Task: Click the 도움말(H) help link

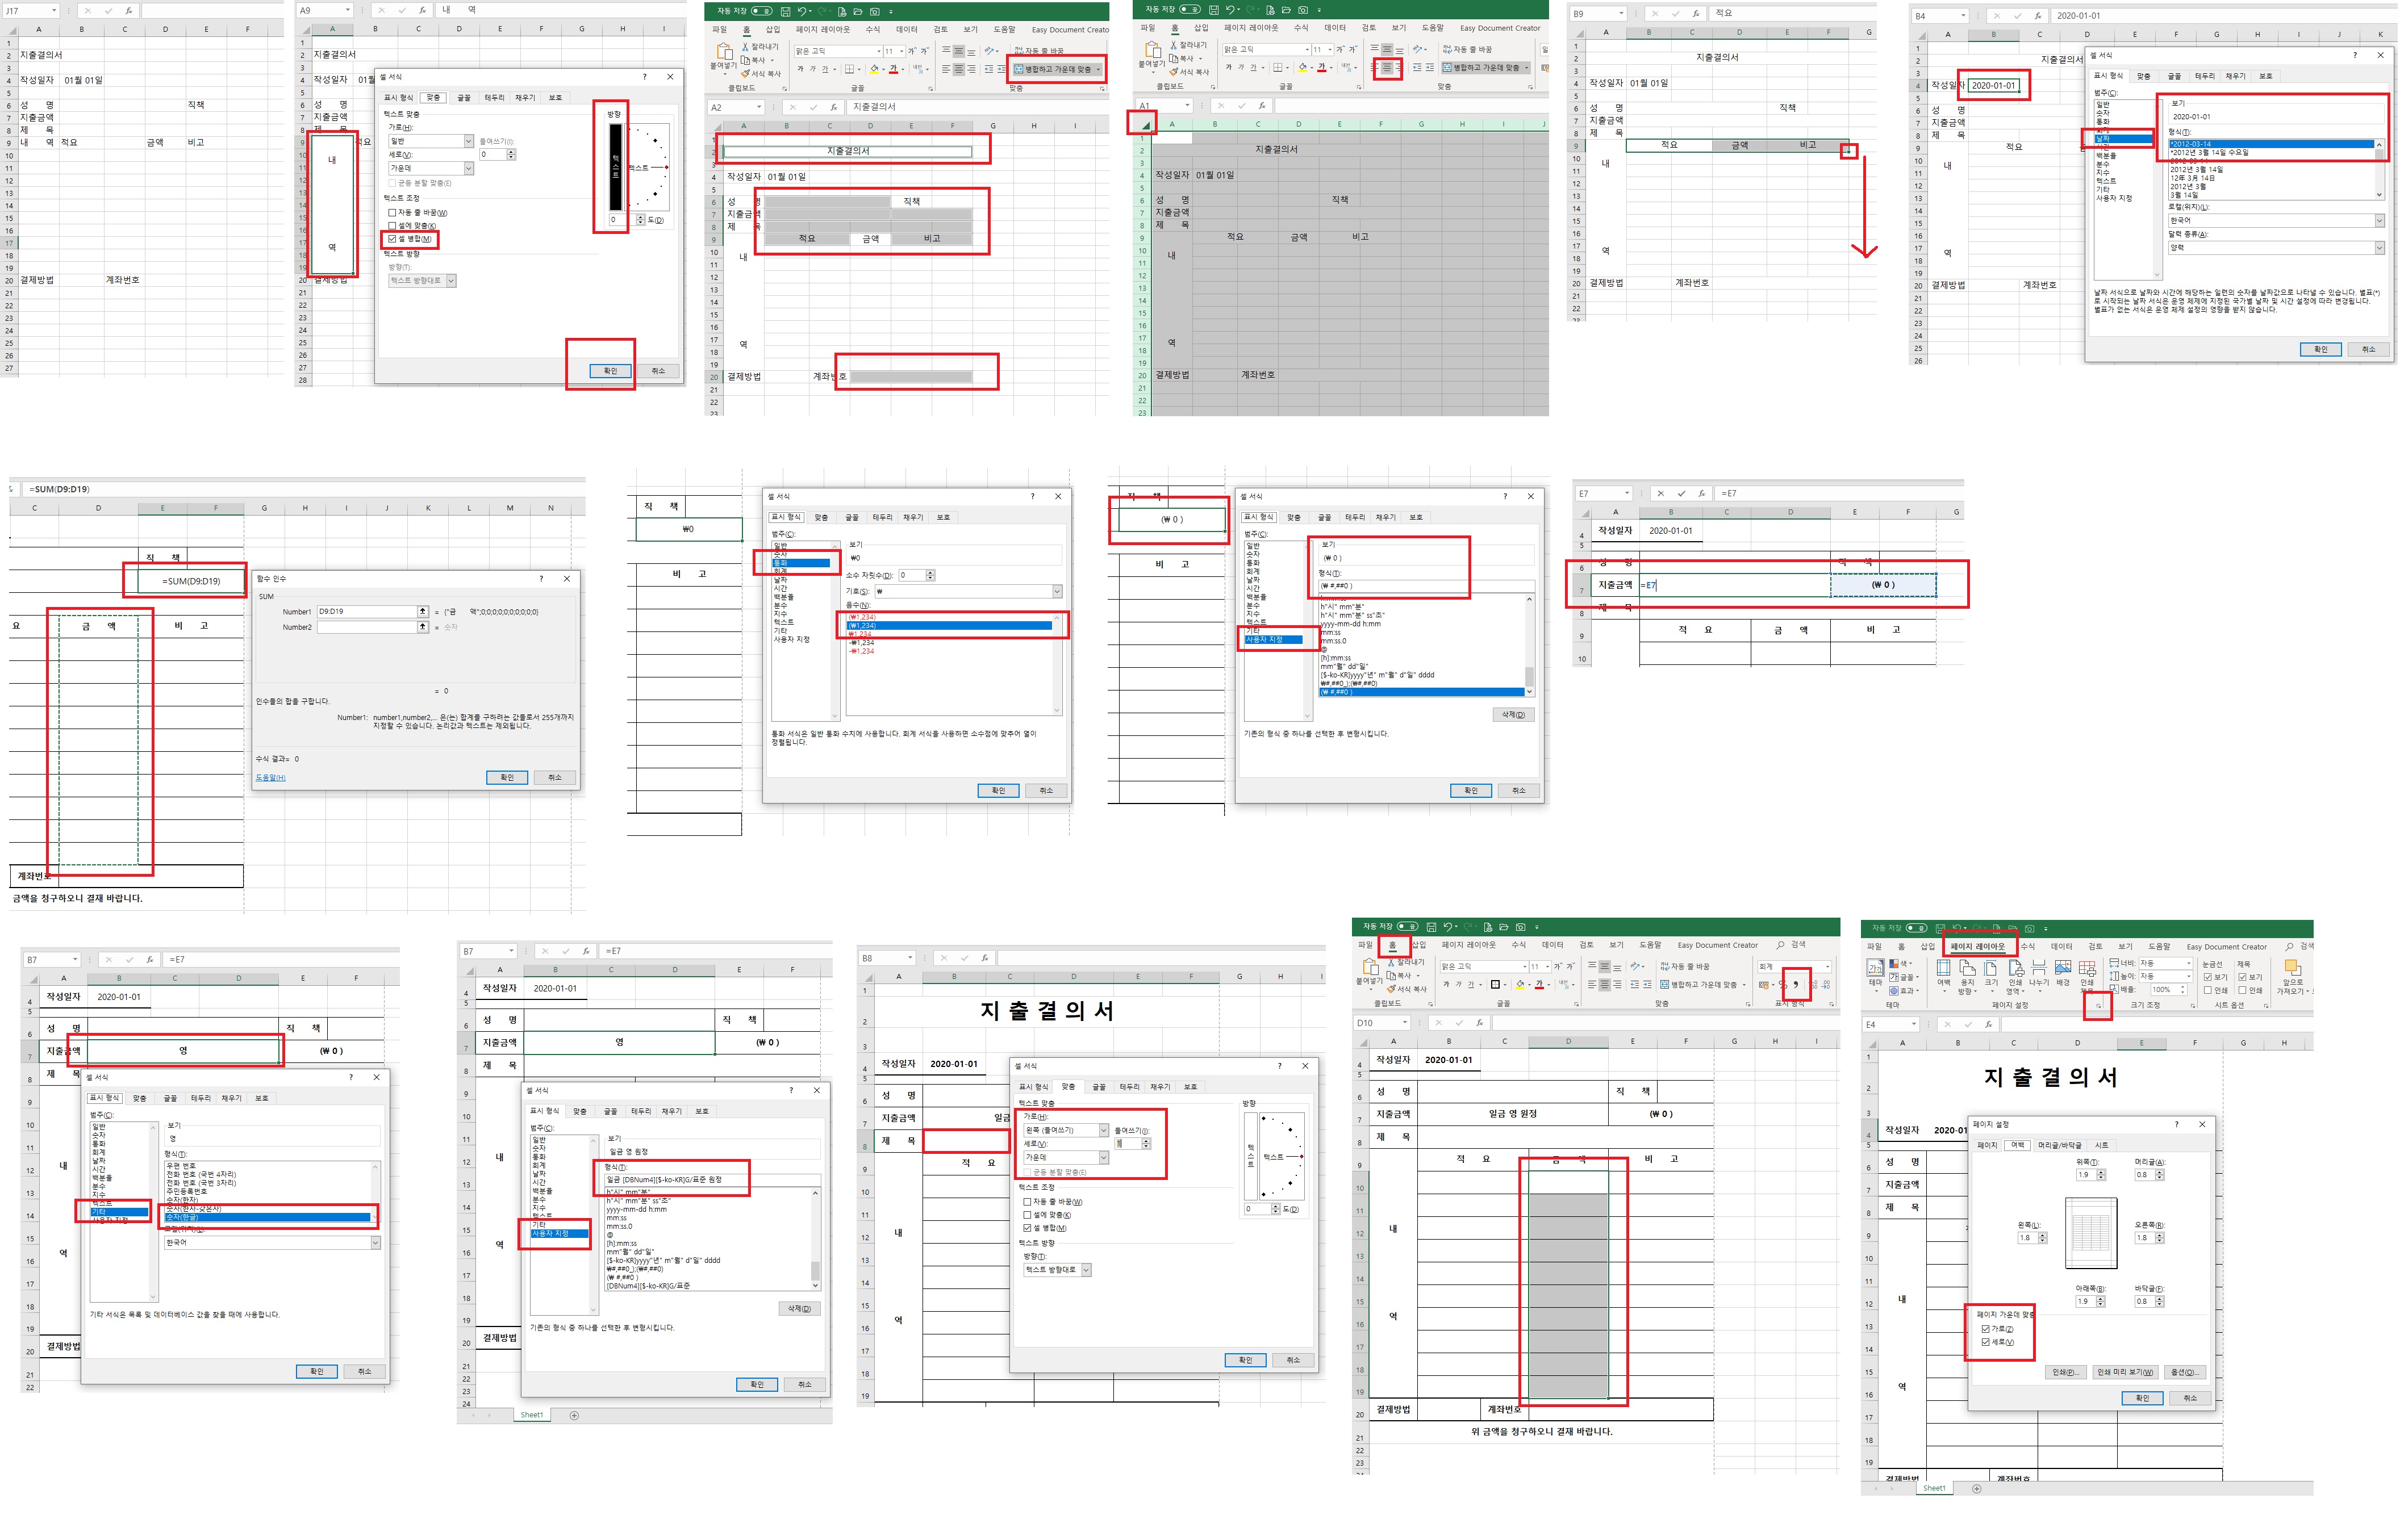Action: click(x=270, y=777)
